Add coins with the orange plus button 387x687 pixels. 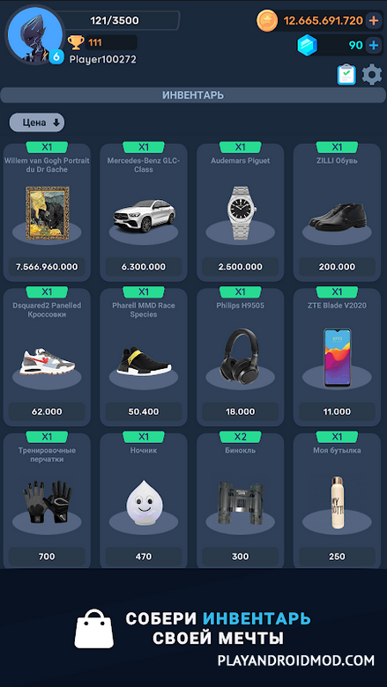(374, 20)
